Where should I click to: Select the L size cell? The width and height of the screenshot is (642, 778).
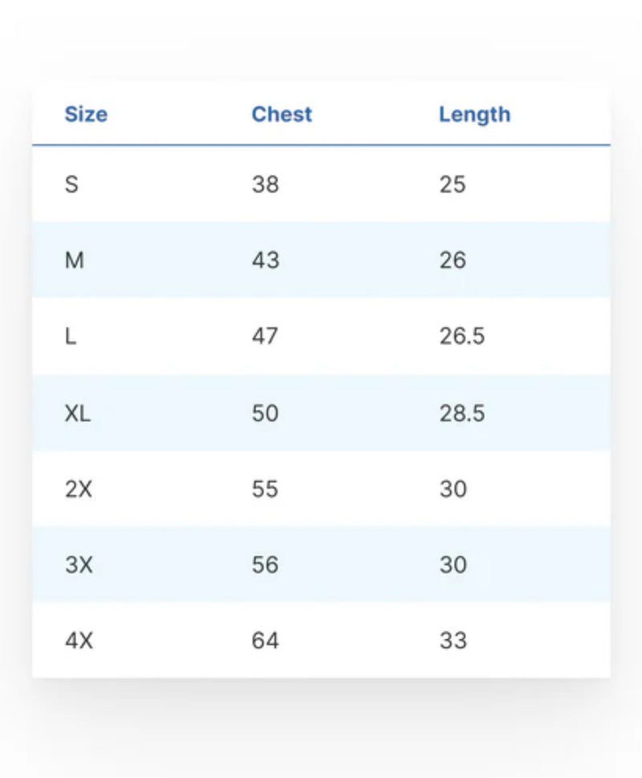coord(71,336)
